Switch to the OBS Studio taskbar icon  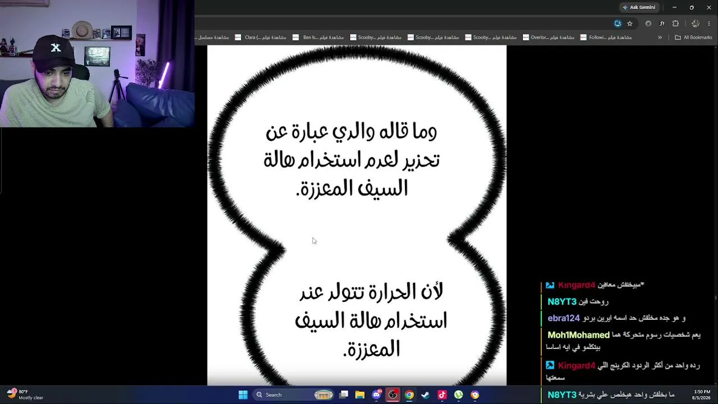click(x=393, y=395)
